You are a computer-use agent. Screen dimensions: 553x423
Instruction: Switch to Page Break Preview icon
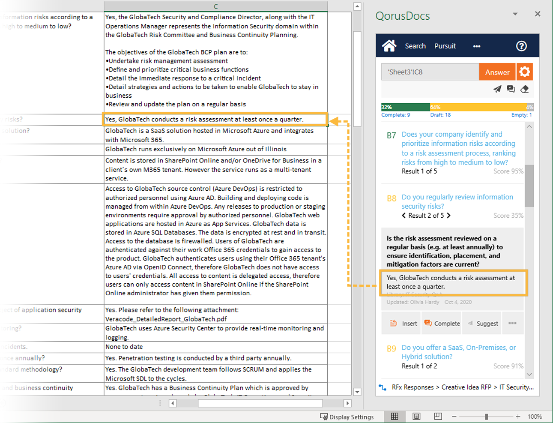click(438, 416)
